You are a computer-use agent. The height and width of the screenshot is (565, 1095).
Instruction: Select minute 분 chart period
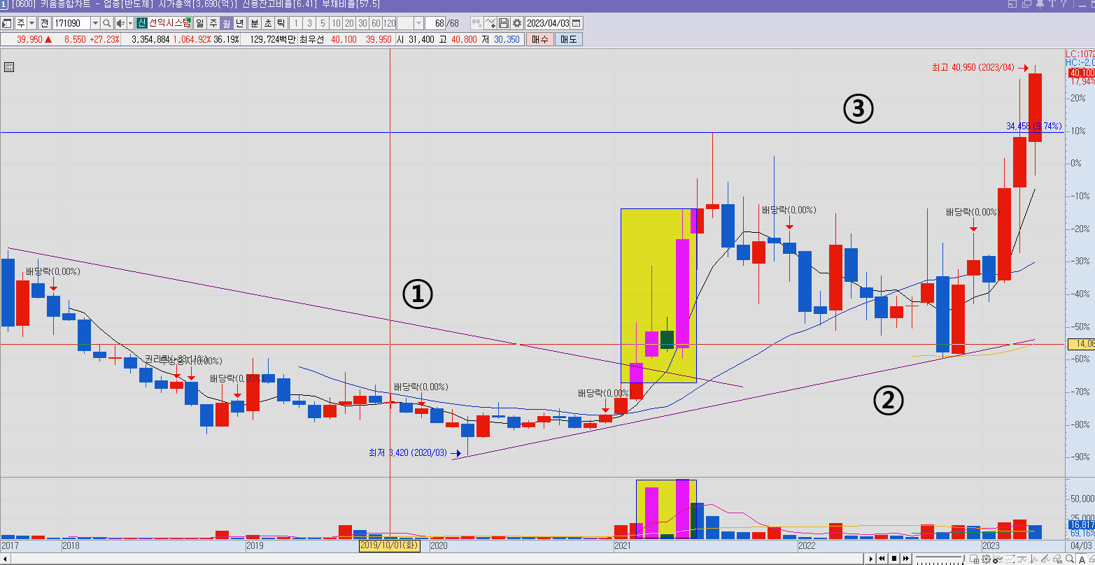pos(254,23)
